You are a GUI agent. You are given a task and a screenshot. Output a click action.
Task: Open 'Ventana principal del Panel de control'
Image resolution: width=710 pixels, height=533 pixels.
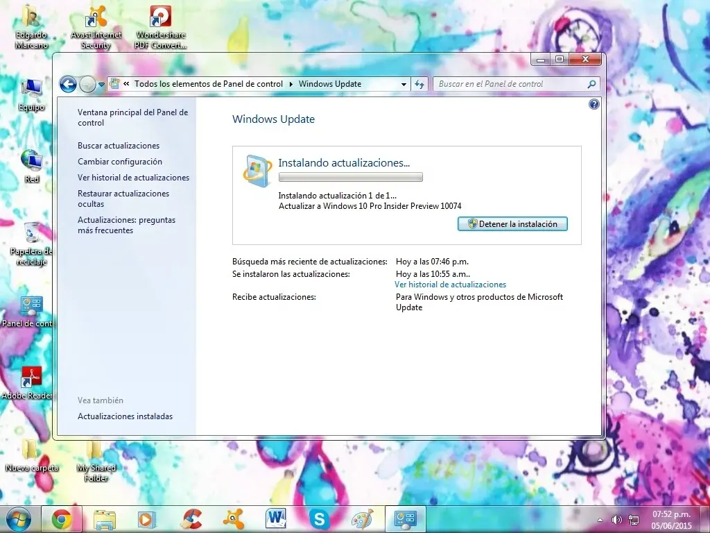click(132, 117)
